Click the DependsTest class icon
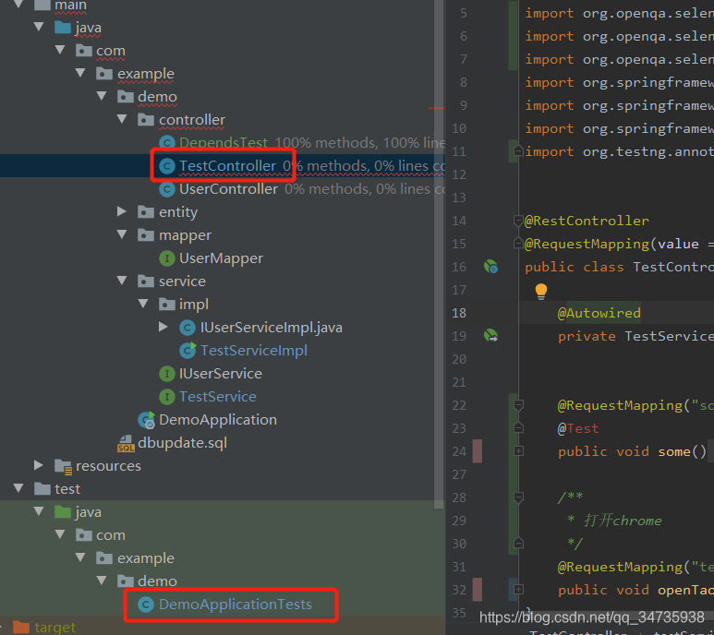The height and width of the screenshot is (635, 714). click(x=167, y=143)
